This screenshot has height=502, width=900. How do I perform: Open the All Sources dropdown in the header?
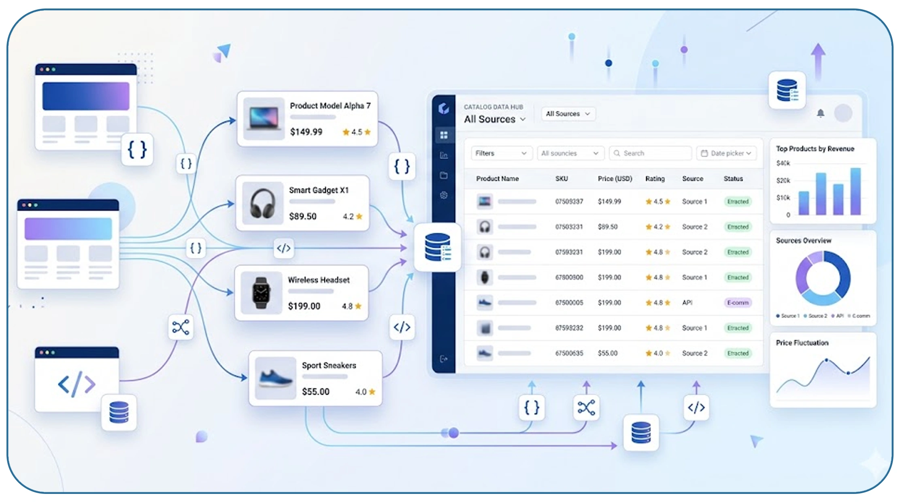pyautogui.click(x=568, y=114)
